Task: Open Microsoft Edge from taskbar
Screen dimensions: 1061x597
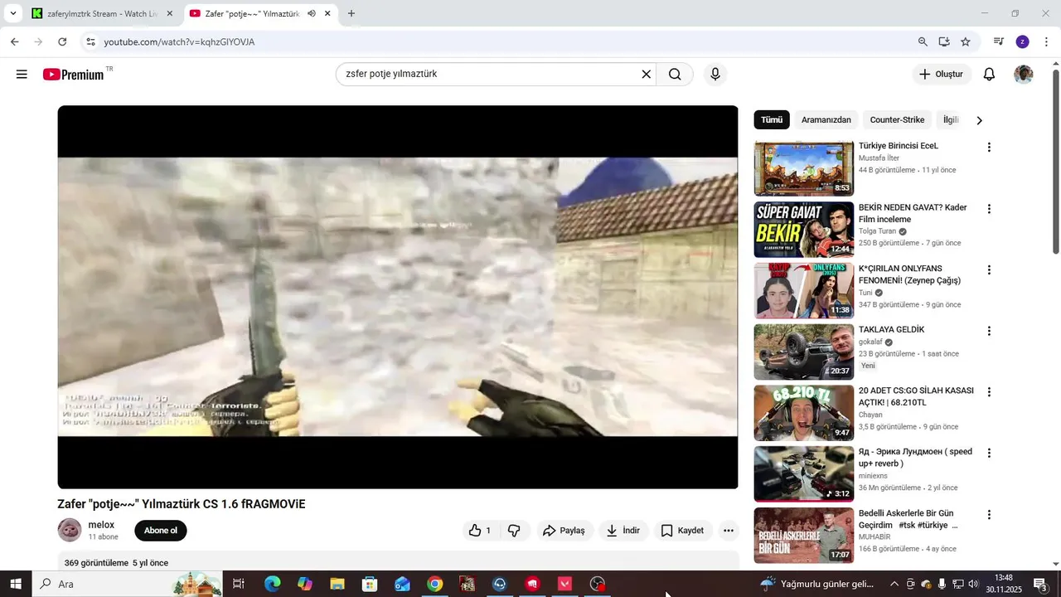Action: (272, 584)
